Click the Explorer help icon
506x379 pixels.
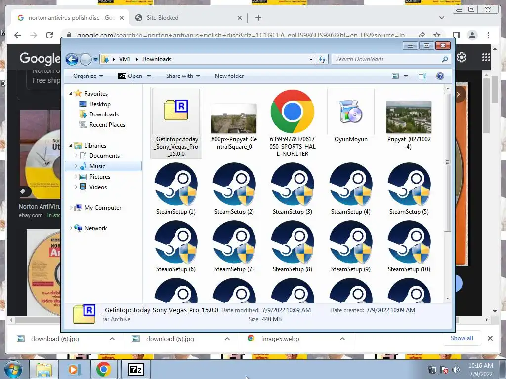coord(440,76)
